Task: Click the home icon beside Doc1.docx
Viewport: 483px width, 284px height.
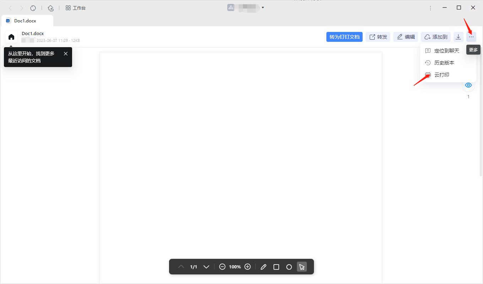Action: (11, 37)
